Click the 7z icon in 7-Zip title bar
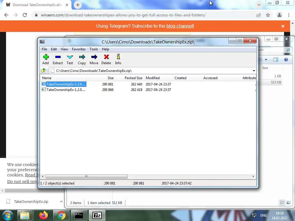This screenshot has height=221, width=295. tap(42, 42)
